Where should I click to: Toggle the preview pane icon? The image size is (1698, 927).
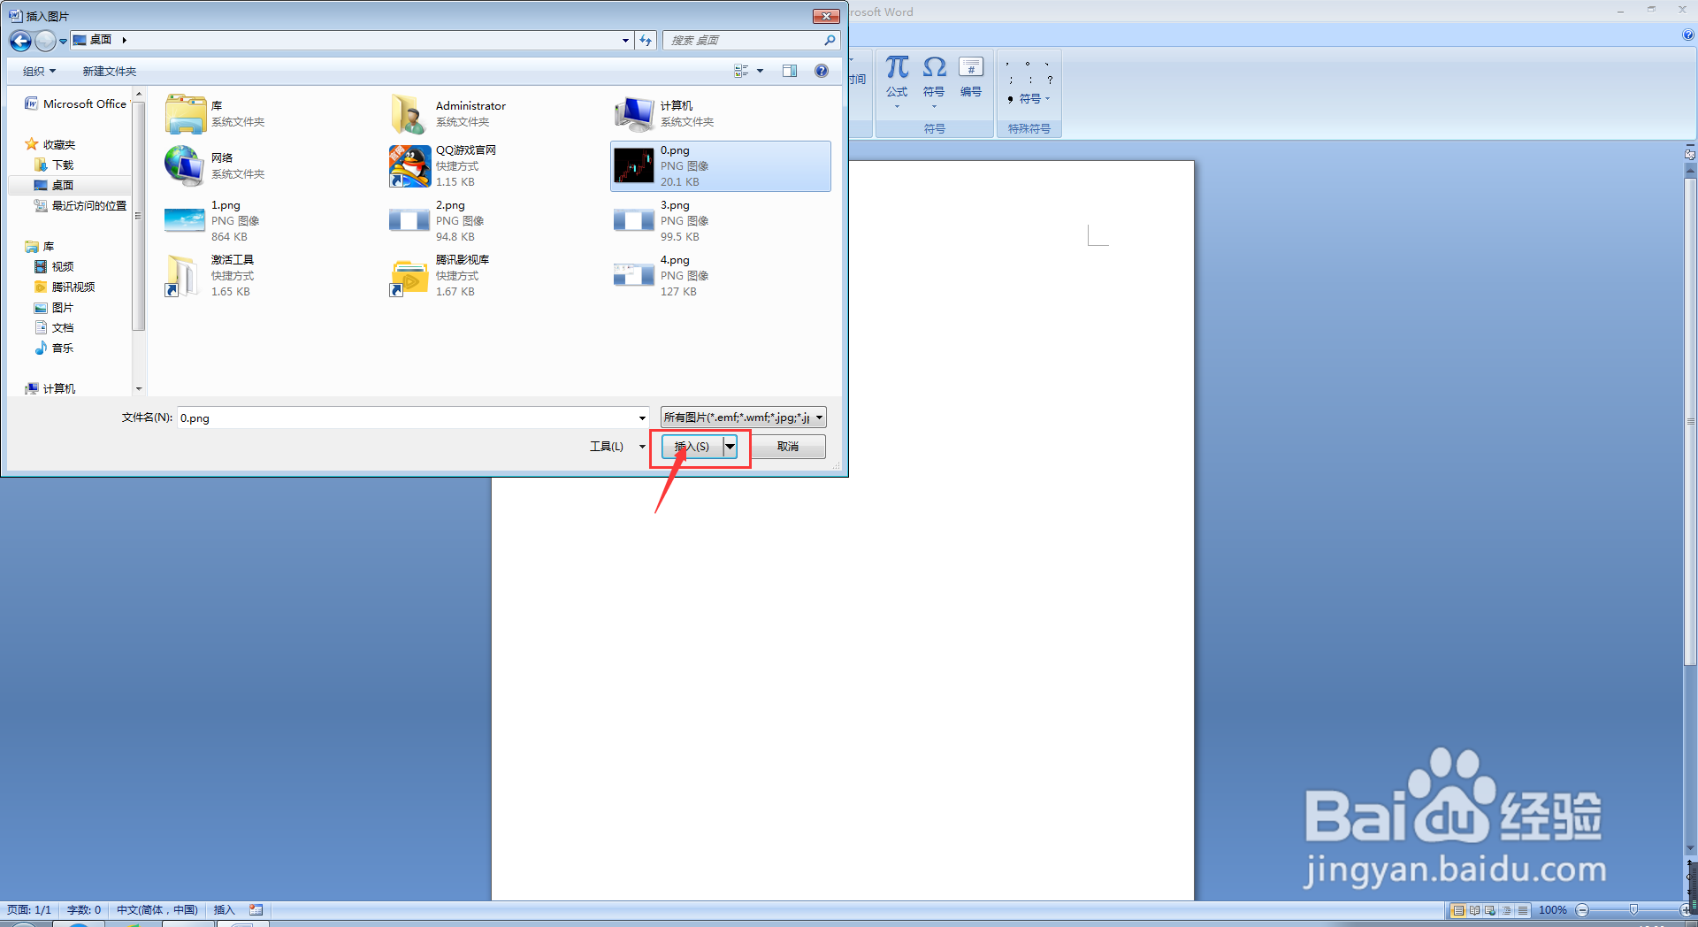tap(790, 71)
